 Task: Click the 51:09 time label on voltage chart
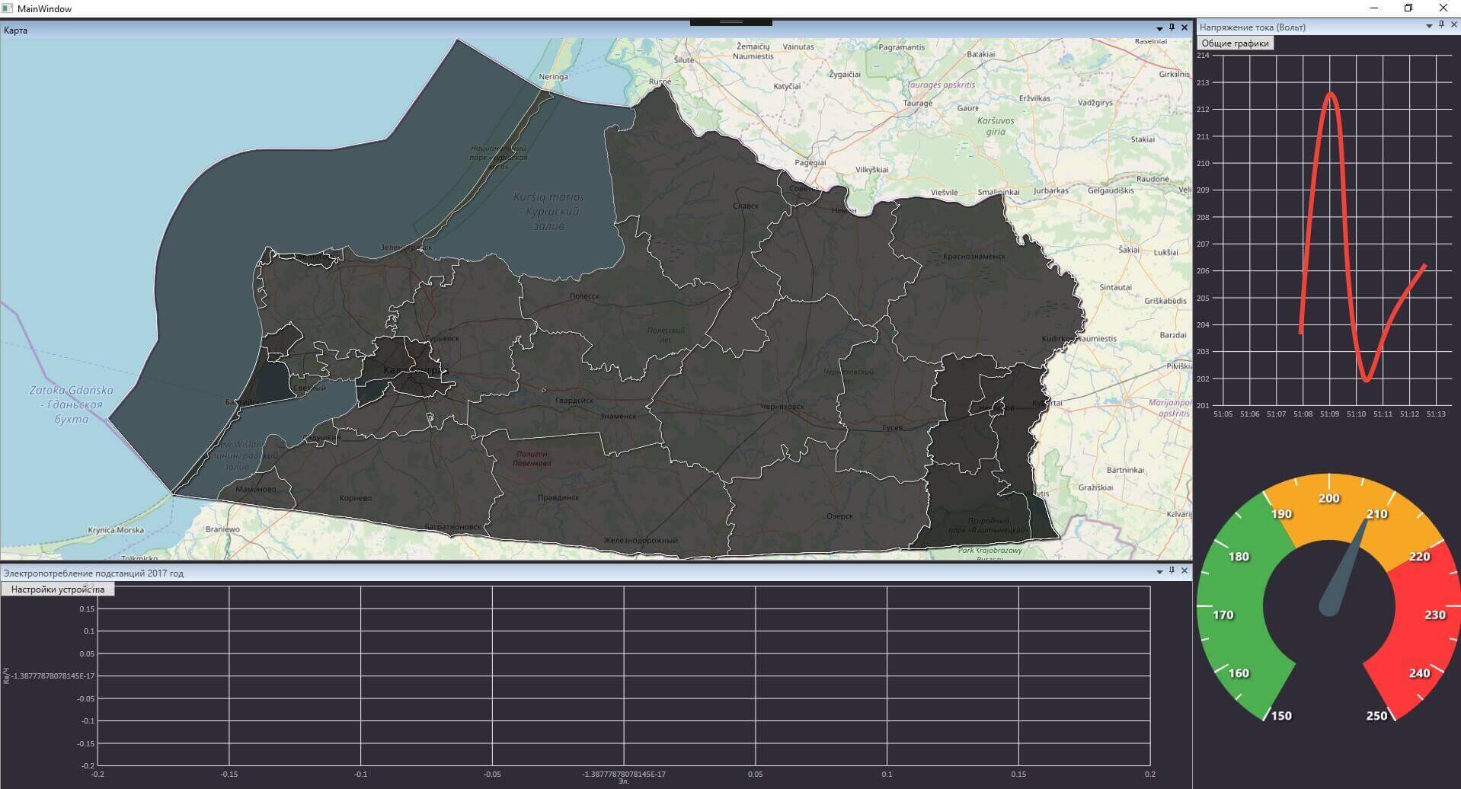click(1329, 414)
